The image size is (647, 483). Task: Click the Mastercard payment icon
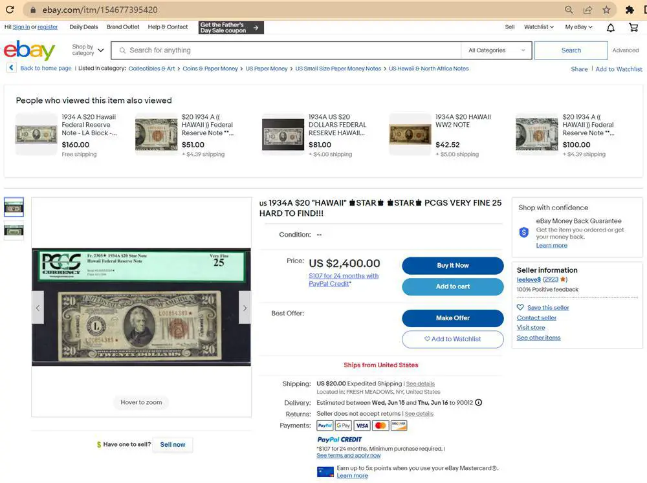pyautogui.click(x=380, y=425)
